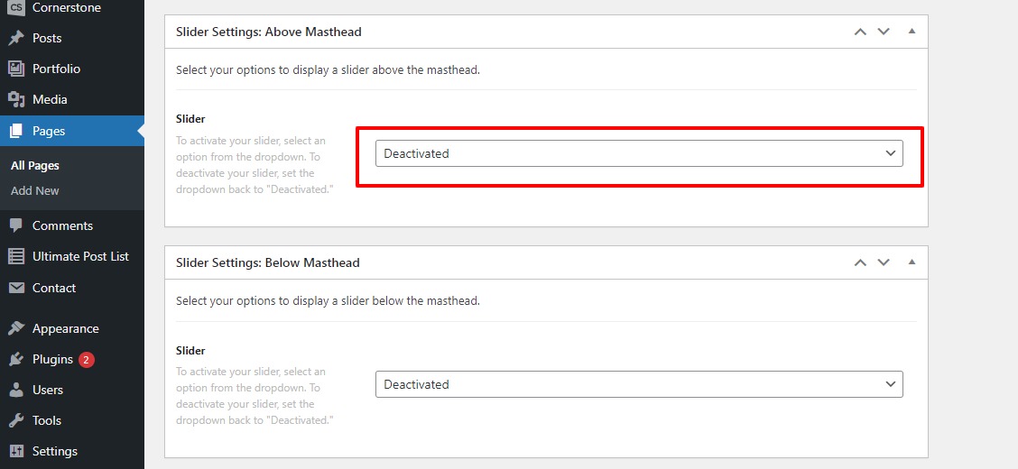Click the Tools wrench icon
Viewport: 1018px width, 469px height.
pos(16,420)
